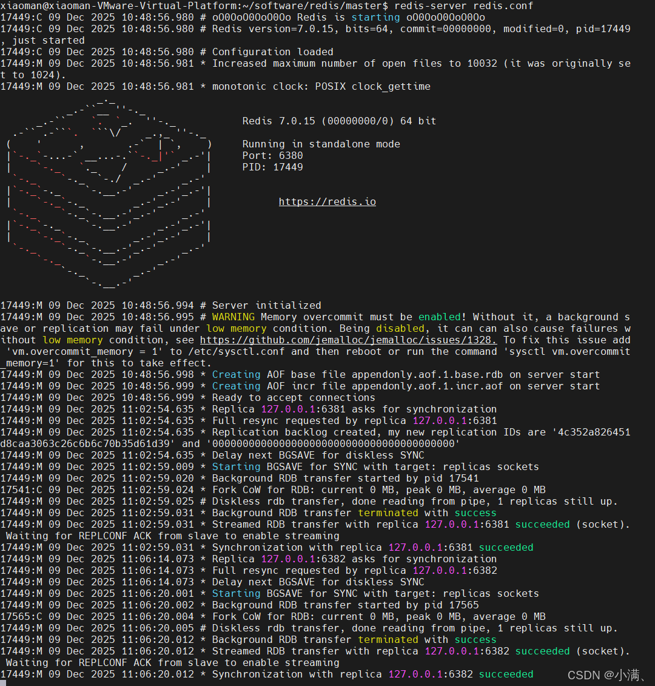The width and height of the screenshot is (655, 686).
Task: Click the blue 'starting' word in first log line
Action: [375, 18]
